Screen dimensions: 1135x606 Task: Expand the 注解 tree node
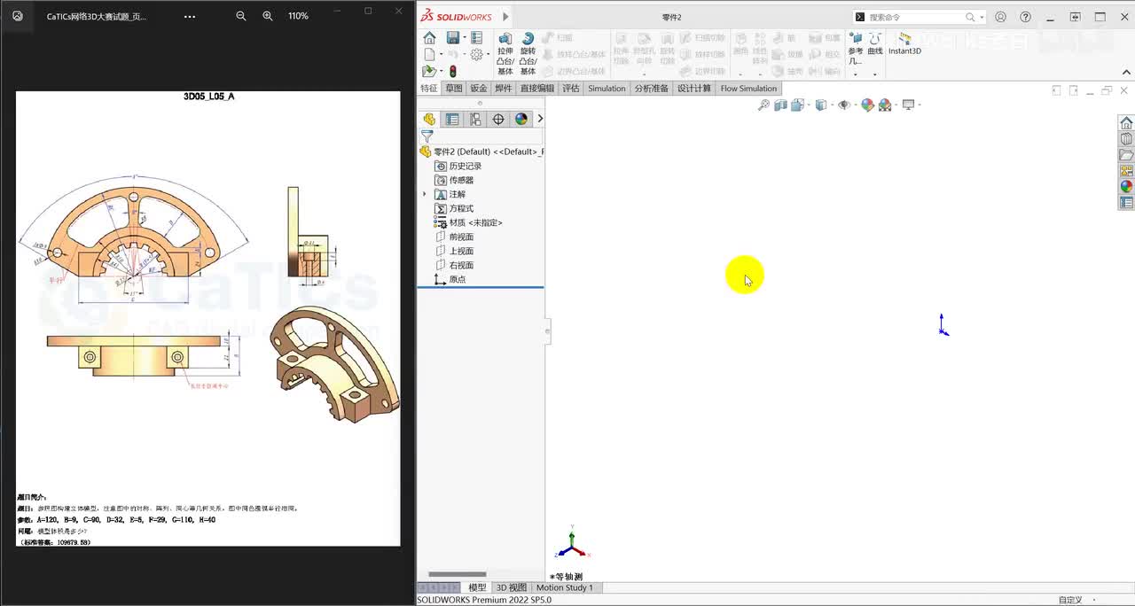tap(425, 194)
